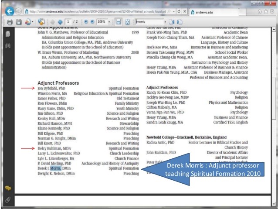Click 'Archaeology and History of Antiquity' text
The width and height of the screenshot is (278, 209).
tap(110, 163)
